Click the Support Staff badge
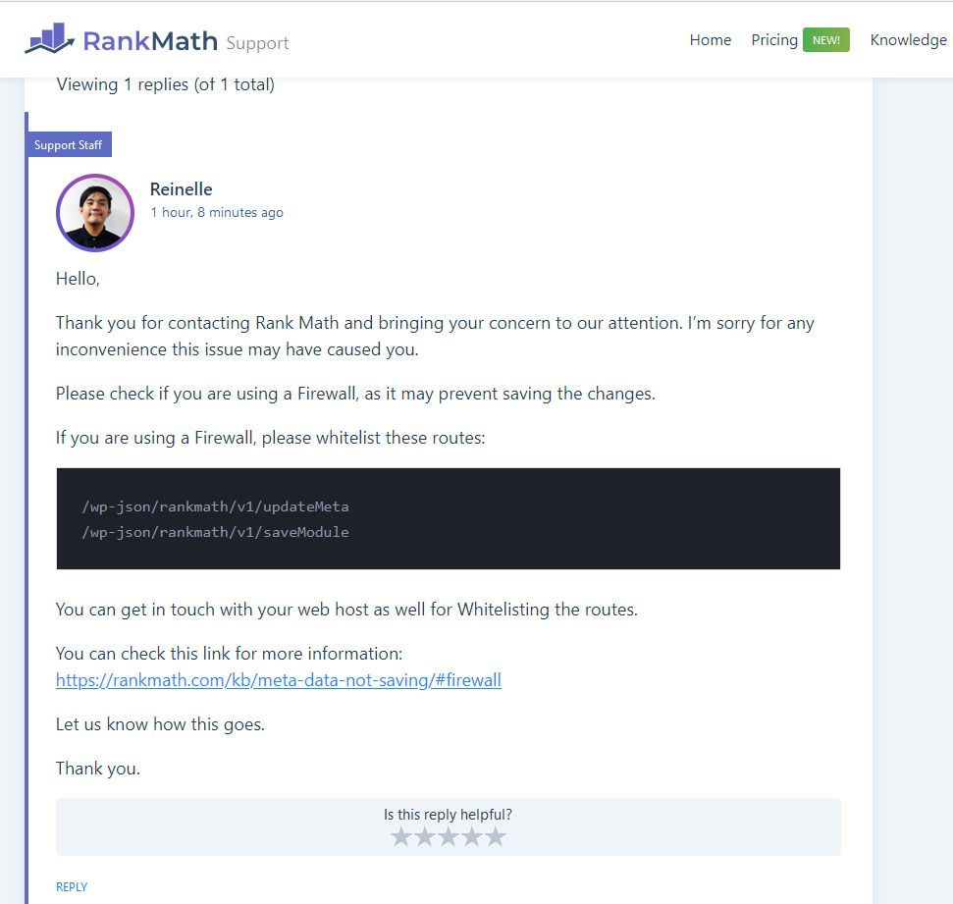This screenshot has height=904, width=953. tap(69, 144)
